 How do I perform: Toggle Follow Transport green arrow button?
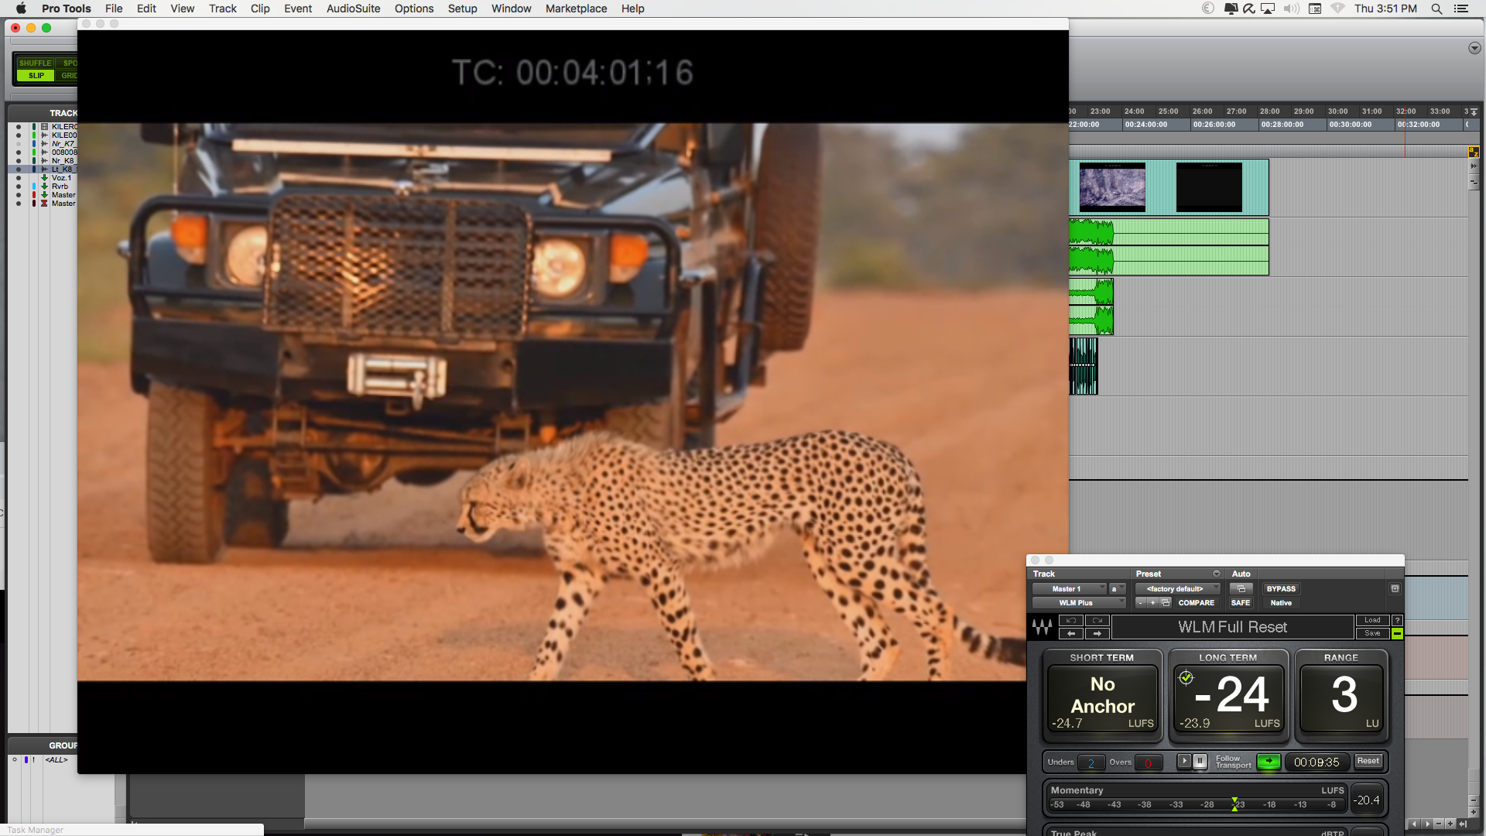(x=1269, y=761)
